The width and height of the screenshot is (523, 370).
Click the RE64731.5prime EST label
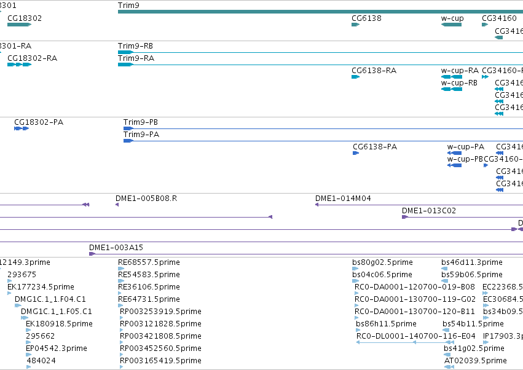[149, 299]
